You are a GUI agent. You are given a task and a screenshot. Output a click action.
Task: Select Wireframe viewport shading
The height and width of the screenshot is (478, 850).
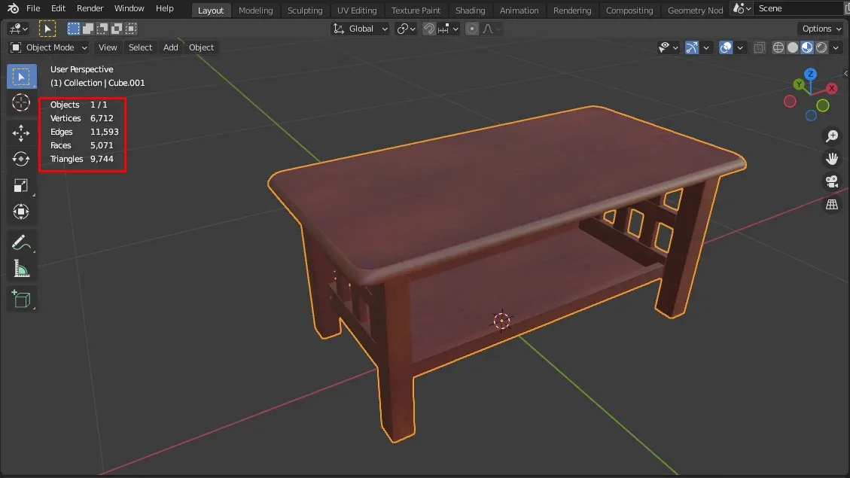click(778, 47)
